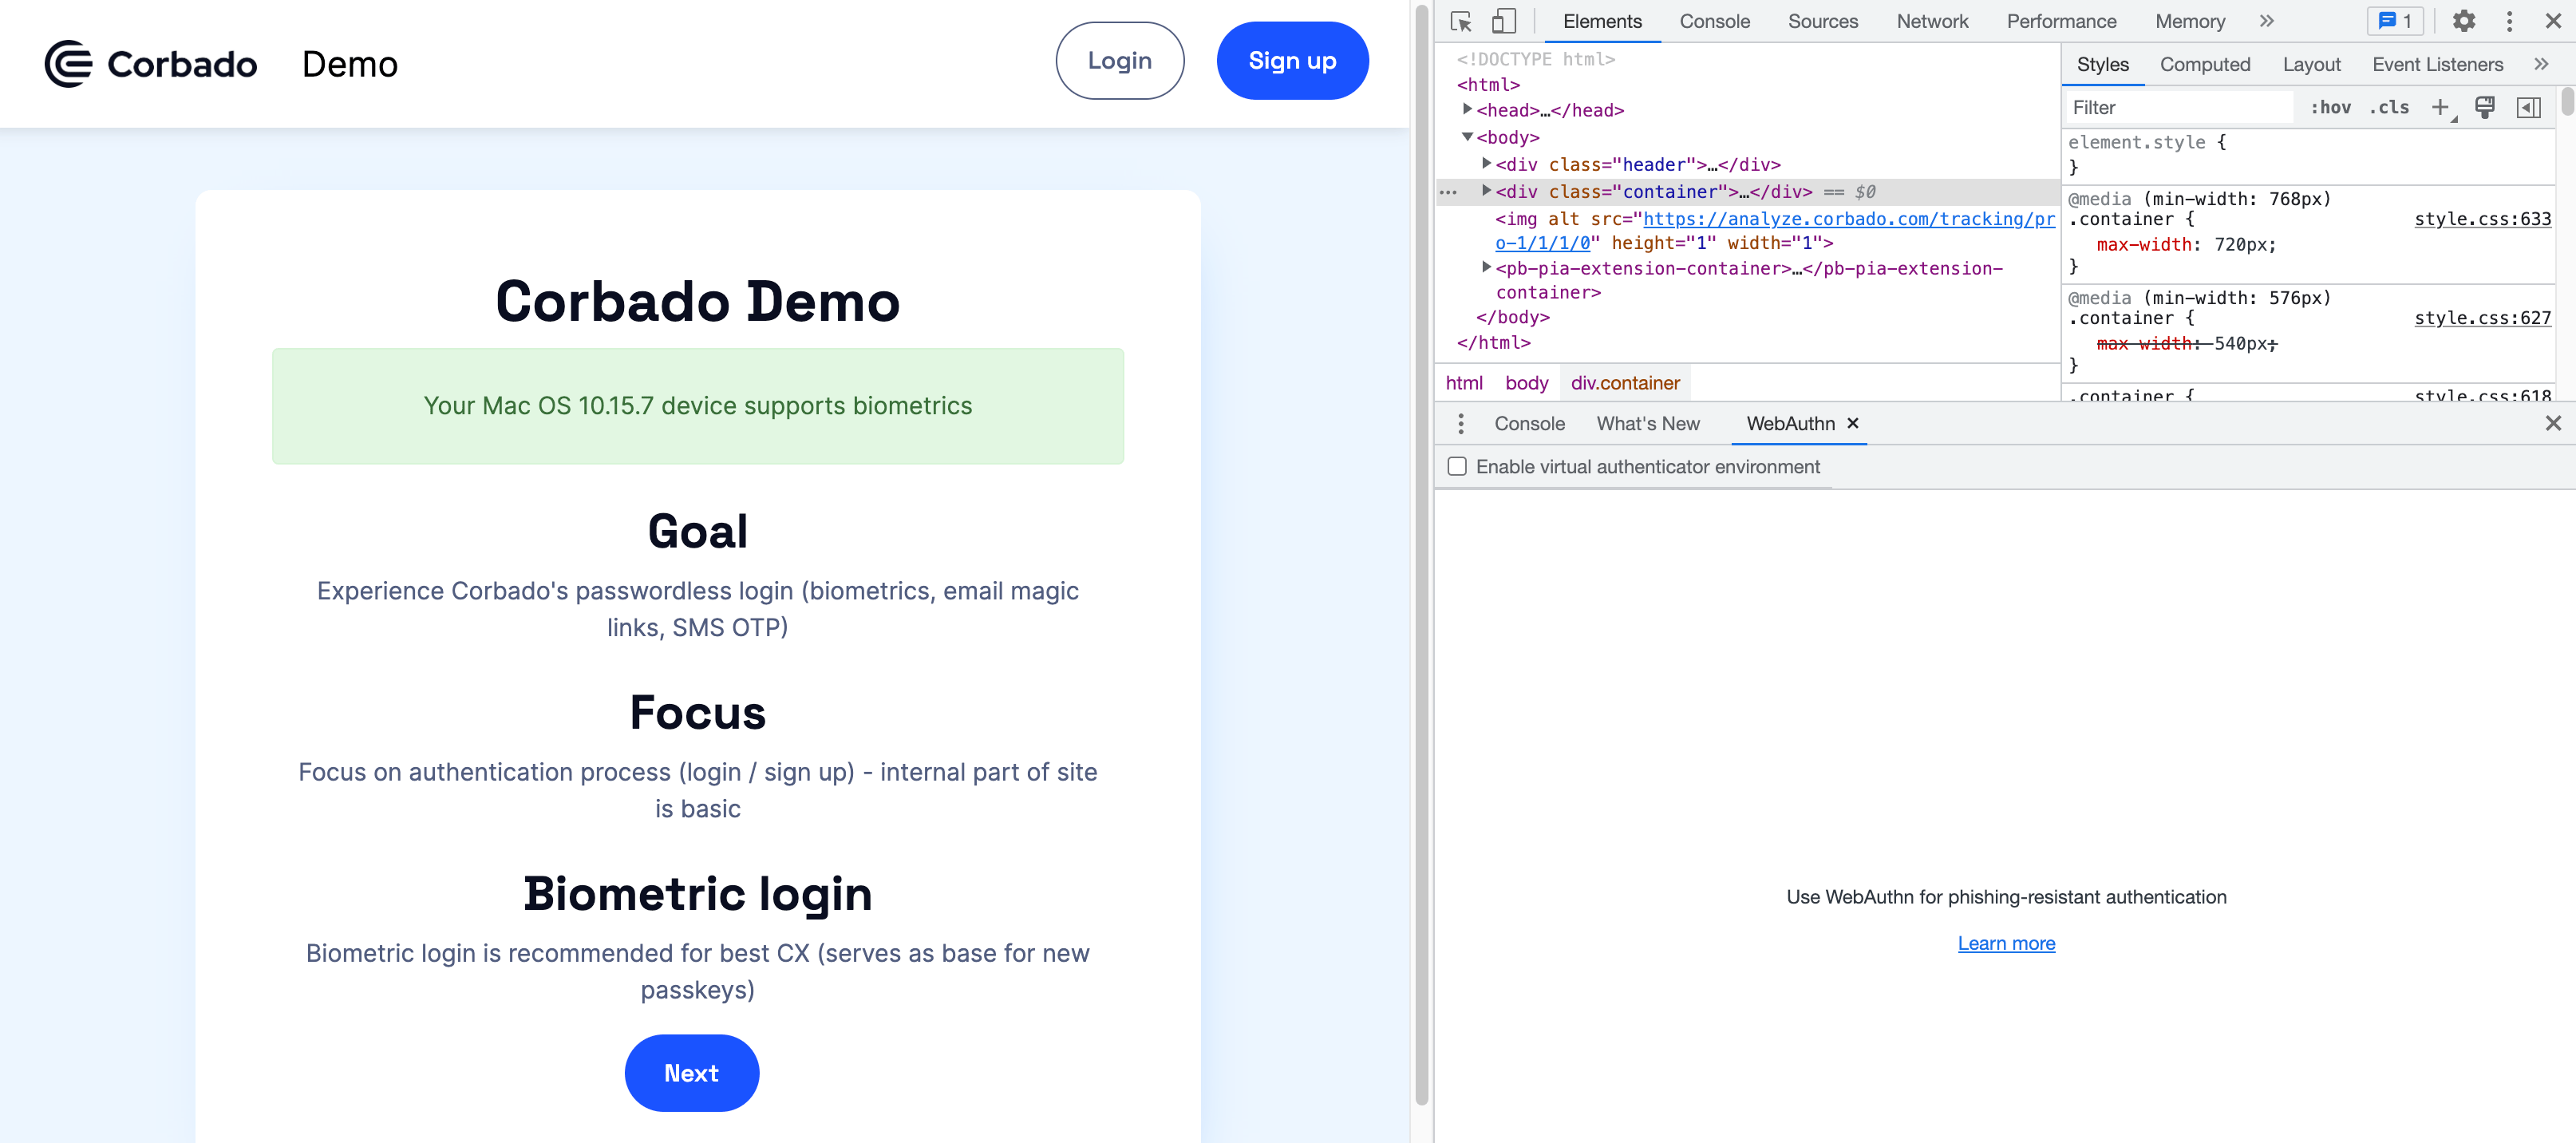Viewport: 2576px width, 1143px height.
Task: Enable virtual authenticator environment checkbox
Action: [x=1457, y=467]
